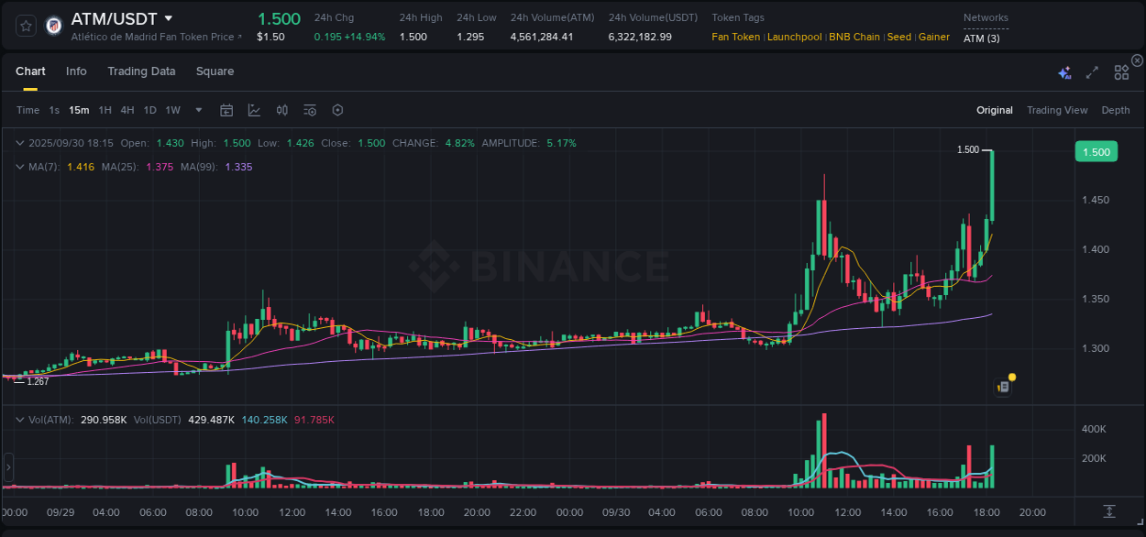Select the 15m interval
Image resolution: width=1146 pixels, height=537 pixels.
(x=79, y=109)
